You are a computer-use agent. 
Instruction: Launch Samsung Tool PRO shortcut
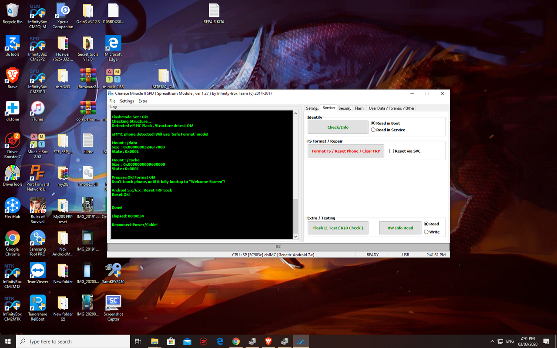click(x=37, y=243)
